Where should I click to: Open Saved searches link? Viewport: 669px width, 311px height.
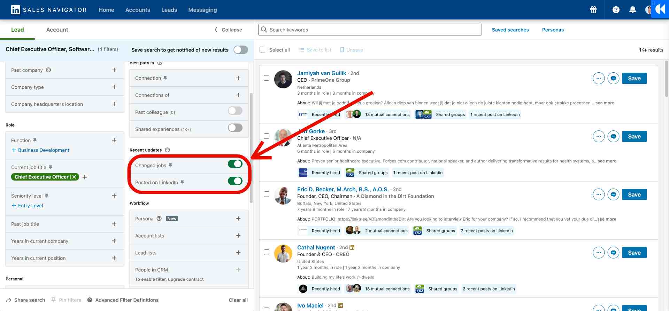click(510, 30)
